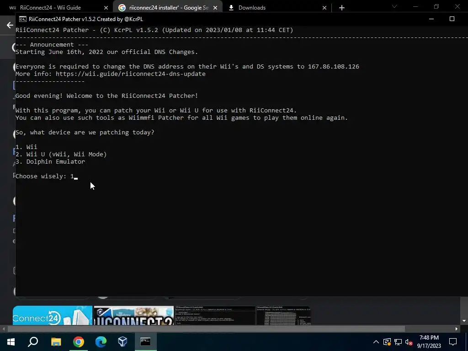Click the '--- Announcement ---' heading
This screenshot has height=351, width=468.
point(52,44)
